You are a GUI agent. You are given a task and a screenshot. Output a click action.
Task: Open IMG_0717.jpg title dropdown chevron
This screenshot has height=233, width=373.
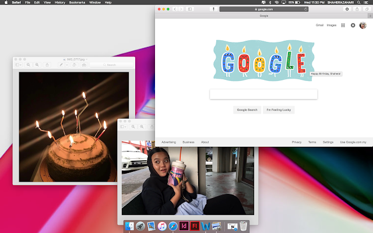pyautogui.click(x=87, y=59)
